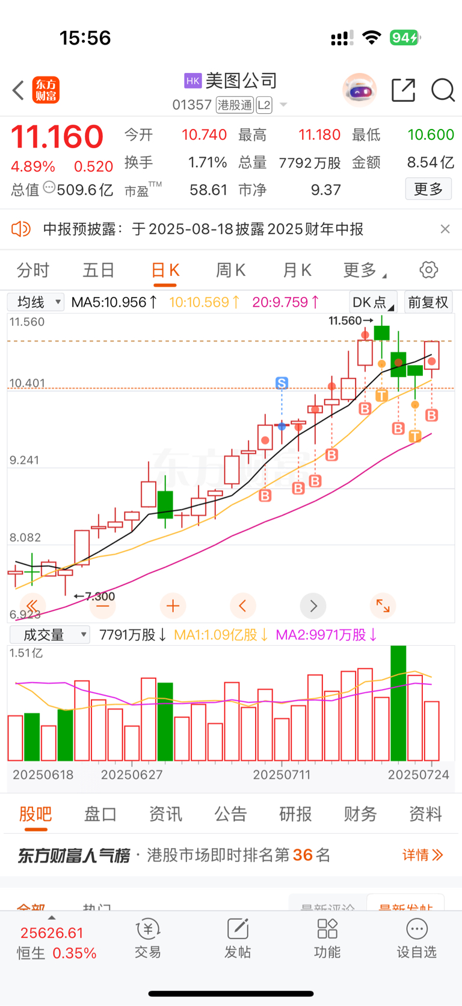Open the DK点 dropdown
Viewport: 462px width, 1006px height.
[x=373, y=302]
